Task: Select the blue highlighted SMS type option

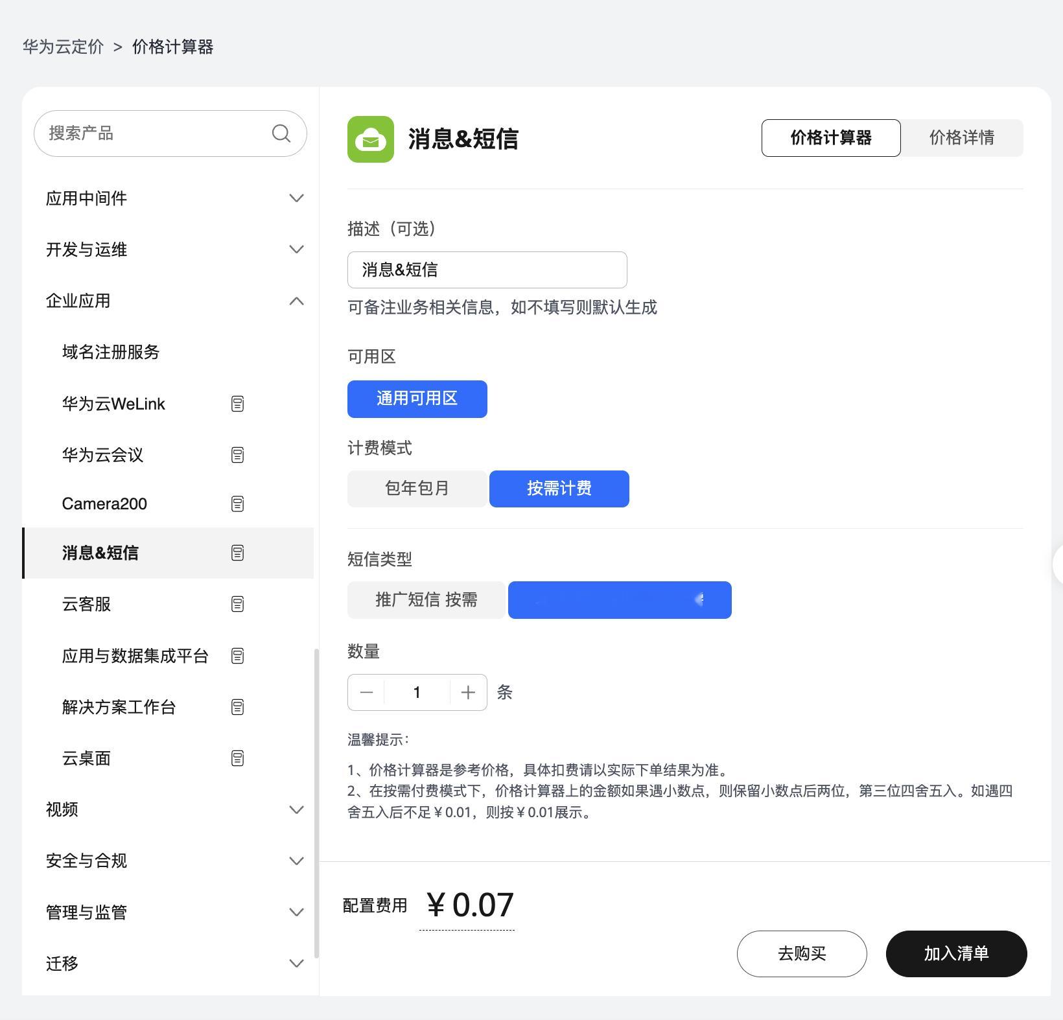Action: (x=620, y=600)
